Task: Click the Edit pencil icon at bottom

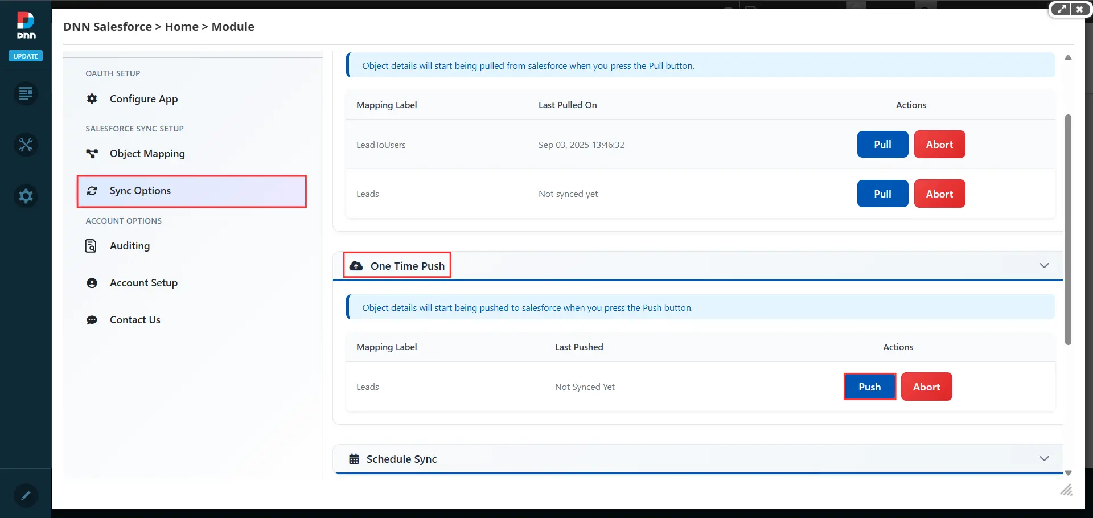Action: click(26, 495)
